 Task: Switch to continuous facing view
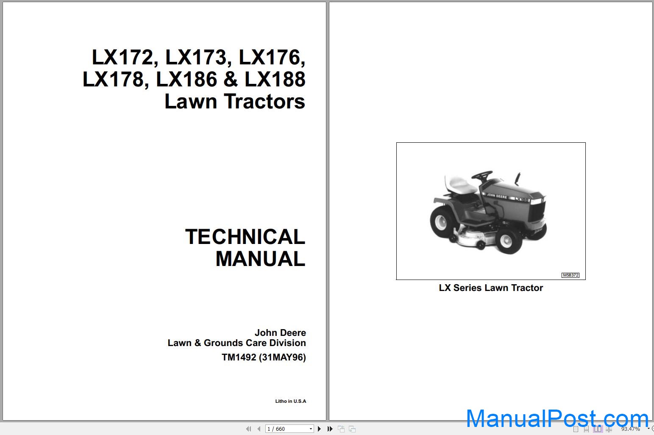[x=609, y=429]
